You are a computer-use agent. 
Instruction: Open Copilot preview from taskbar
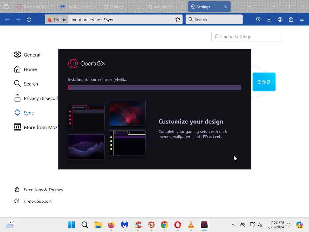(x=299, y=225)
